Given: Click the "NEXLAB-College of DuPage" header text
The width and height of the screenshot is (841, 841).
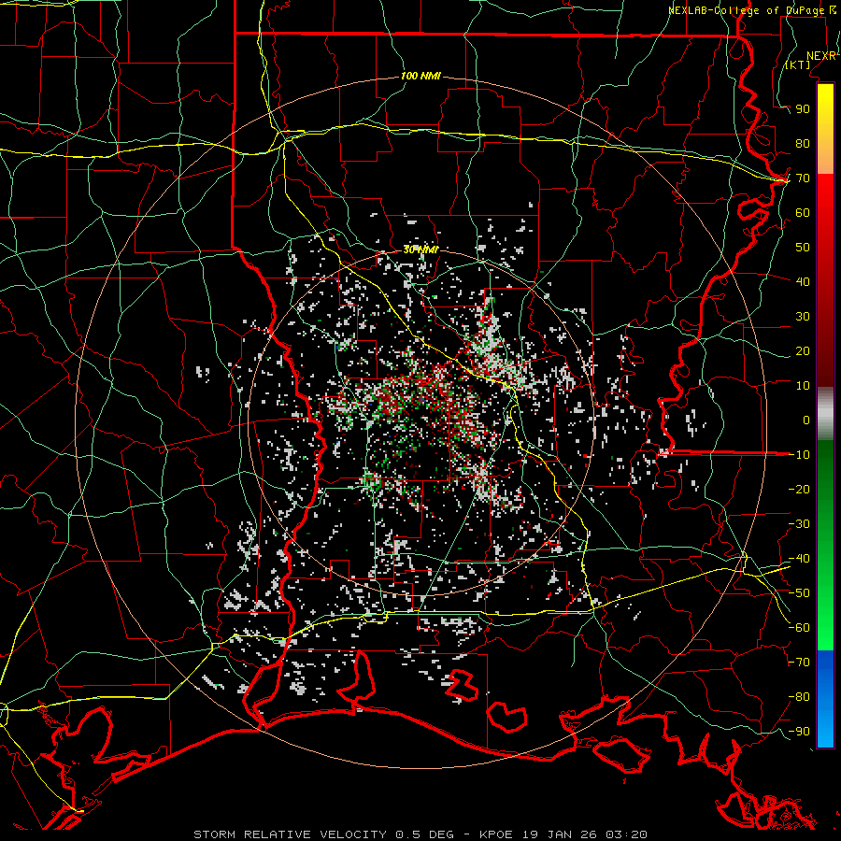Looking at the screenshot, I should click(748, 10).
